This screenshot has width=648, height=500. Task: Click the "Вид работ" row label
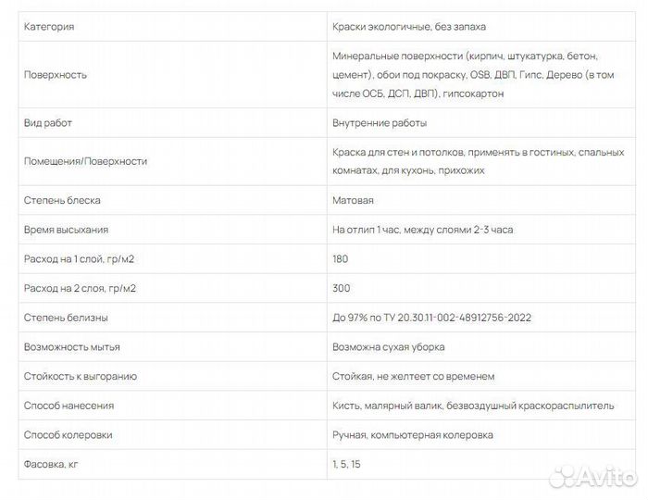[48, 122]
